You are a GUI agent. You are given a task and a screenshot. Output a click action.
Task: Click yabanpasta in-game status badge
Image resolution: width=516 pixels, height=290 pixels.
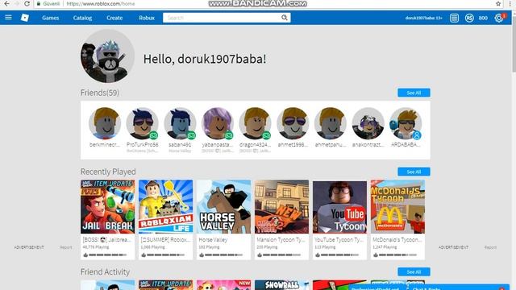point(229,135)
